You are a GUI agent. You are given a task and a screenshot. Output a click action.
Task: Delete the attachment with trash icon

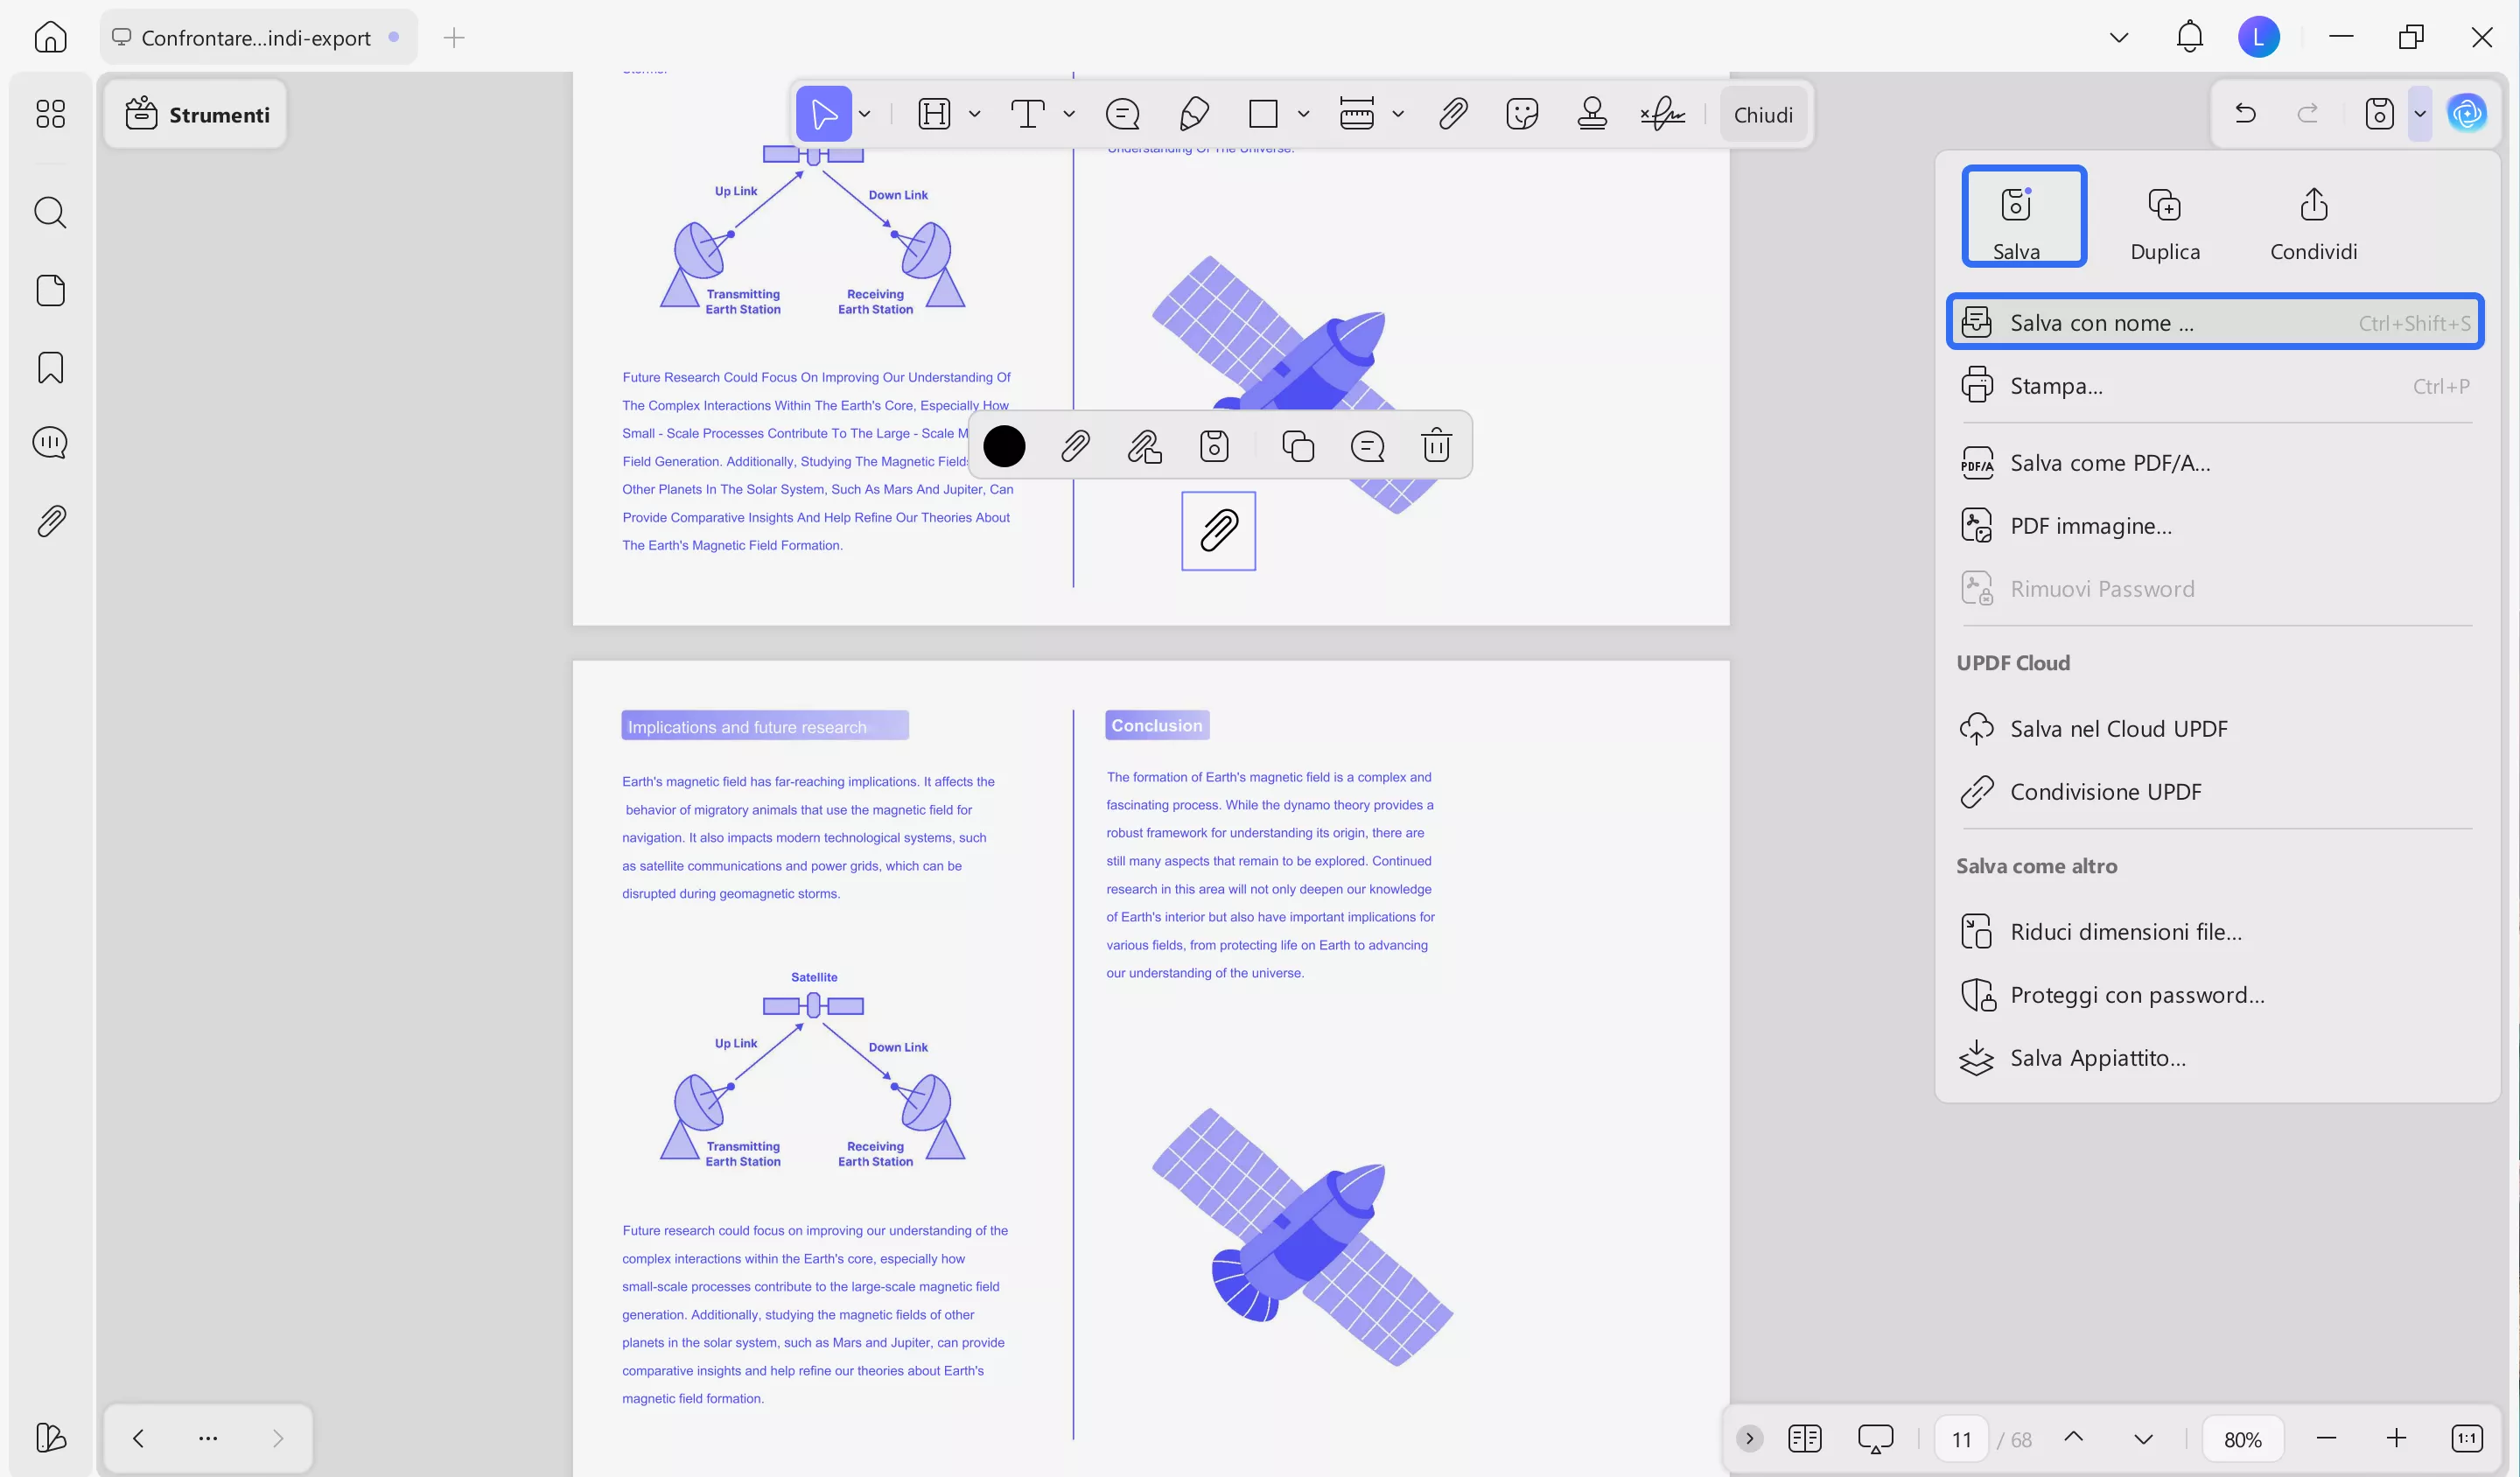[x=1436, y=445]
